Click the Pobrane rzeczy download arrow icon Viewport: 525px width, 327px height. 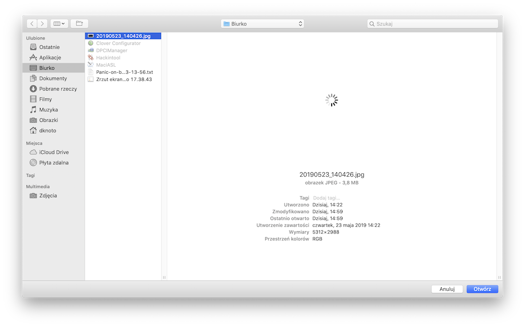[x=33, y=89]
